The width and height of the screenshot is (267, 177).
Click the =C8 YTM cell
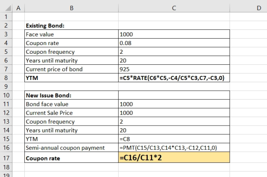(174, 139)
